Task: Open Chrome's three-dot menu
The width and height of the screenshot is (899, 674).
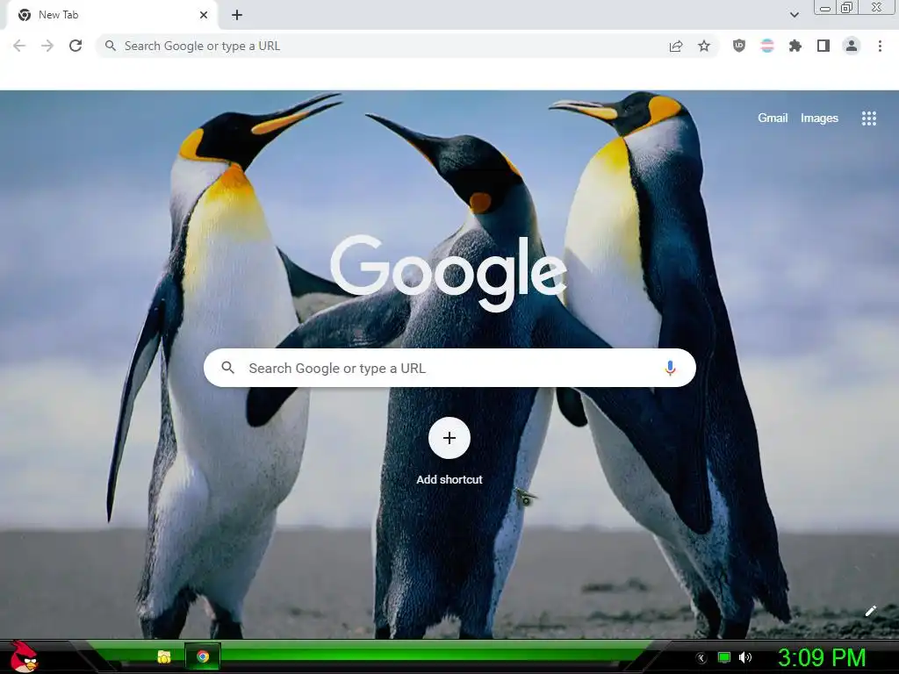Action: [x=880, y=46]
